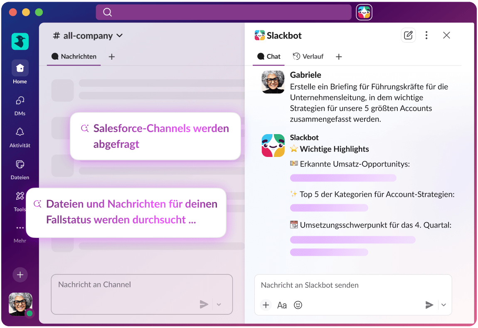
Task: Switch to the Chat tab
Action: click(269, 56)
